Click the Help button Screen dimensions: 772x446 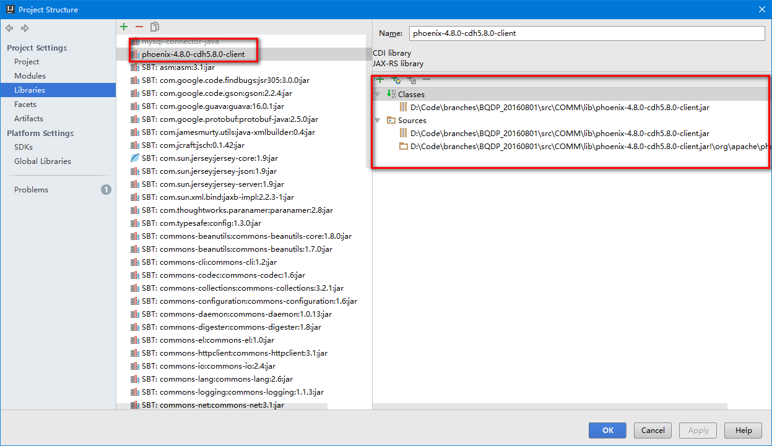point(743,430)
